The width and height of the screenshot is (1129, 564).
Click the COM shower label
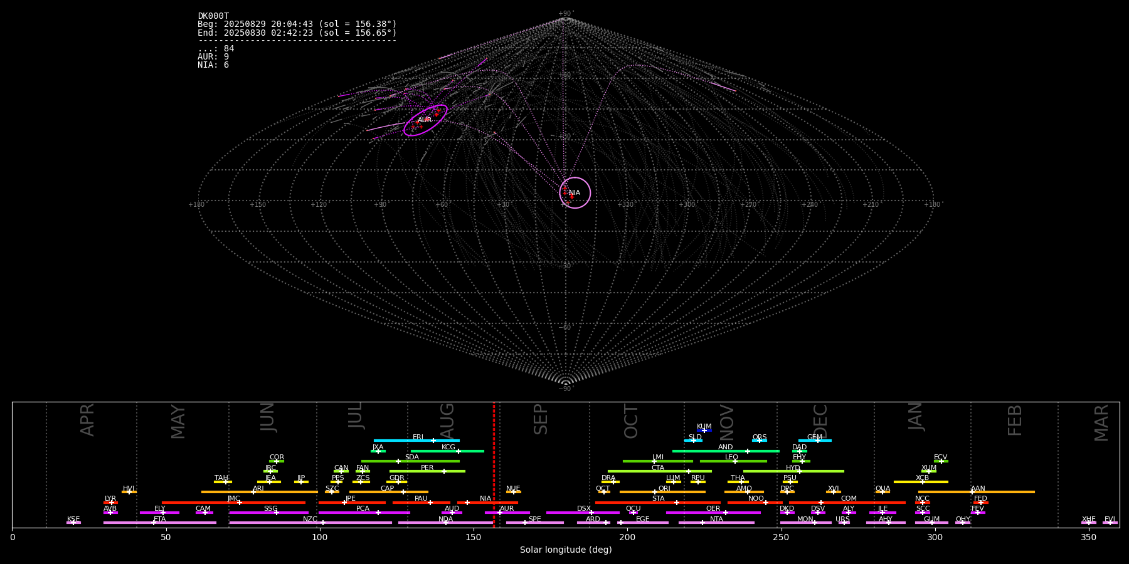[849, 499]
